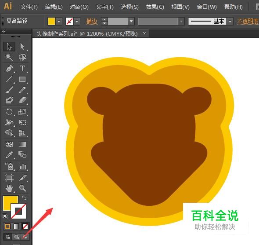This screenshot has width=259, height=245.
Task: Select the Line Segment tool
Action: click(9, 79)
